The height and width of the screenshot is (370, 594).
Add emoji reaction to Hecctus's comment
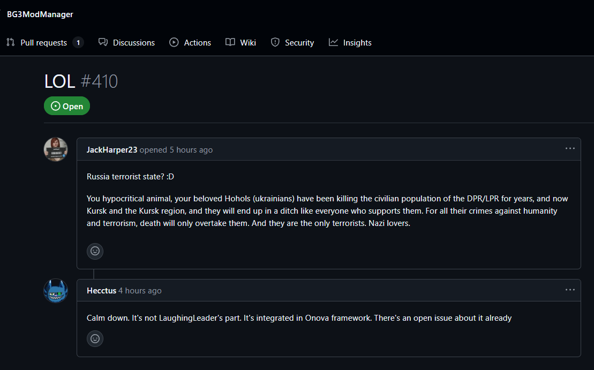95,338
